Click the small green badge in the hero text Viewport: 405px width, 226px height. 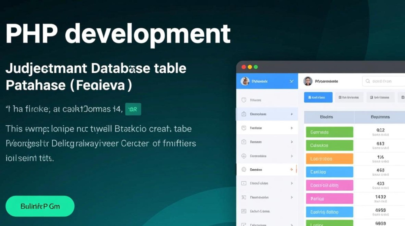pyautogui.click(x=133, y=109)
